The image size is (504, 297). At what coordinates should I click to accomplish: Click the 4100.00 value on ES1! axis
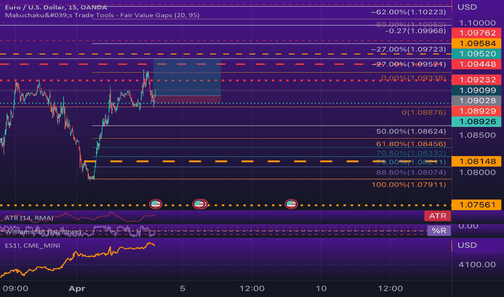[477, 265]
